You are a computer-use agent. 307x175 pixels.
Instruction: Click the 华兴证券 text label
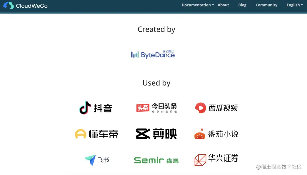click(x=223, y=158)
